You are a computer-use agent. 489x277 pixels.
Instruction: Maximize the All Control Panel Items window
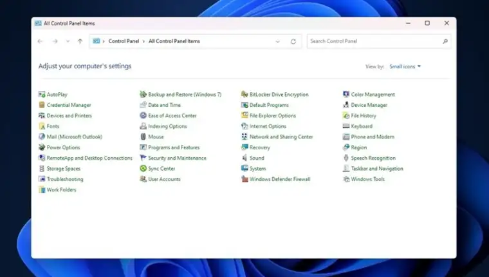(427, 23)
